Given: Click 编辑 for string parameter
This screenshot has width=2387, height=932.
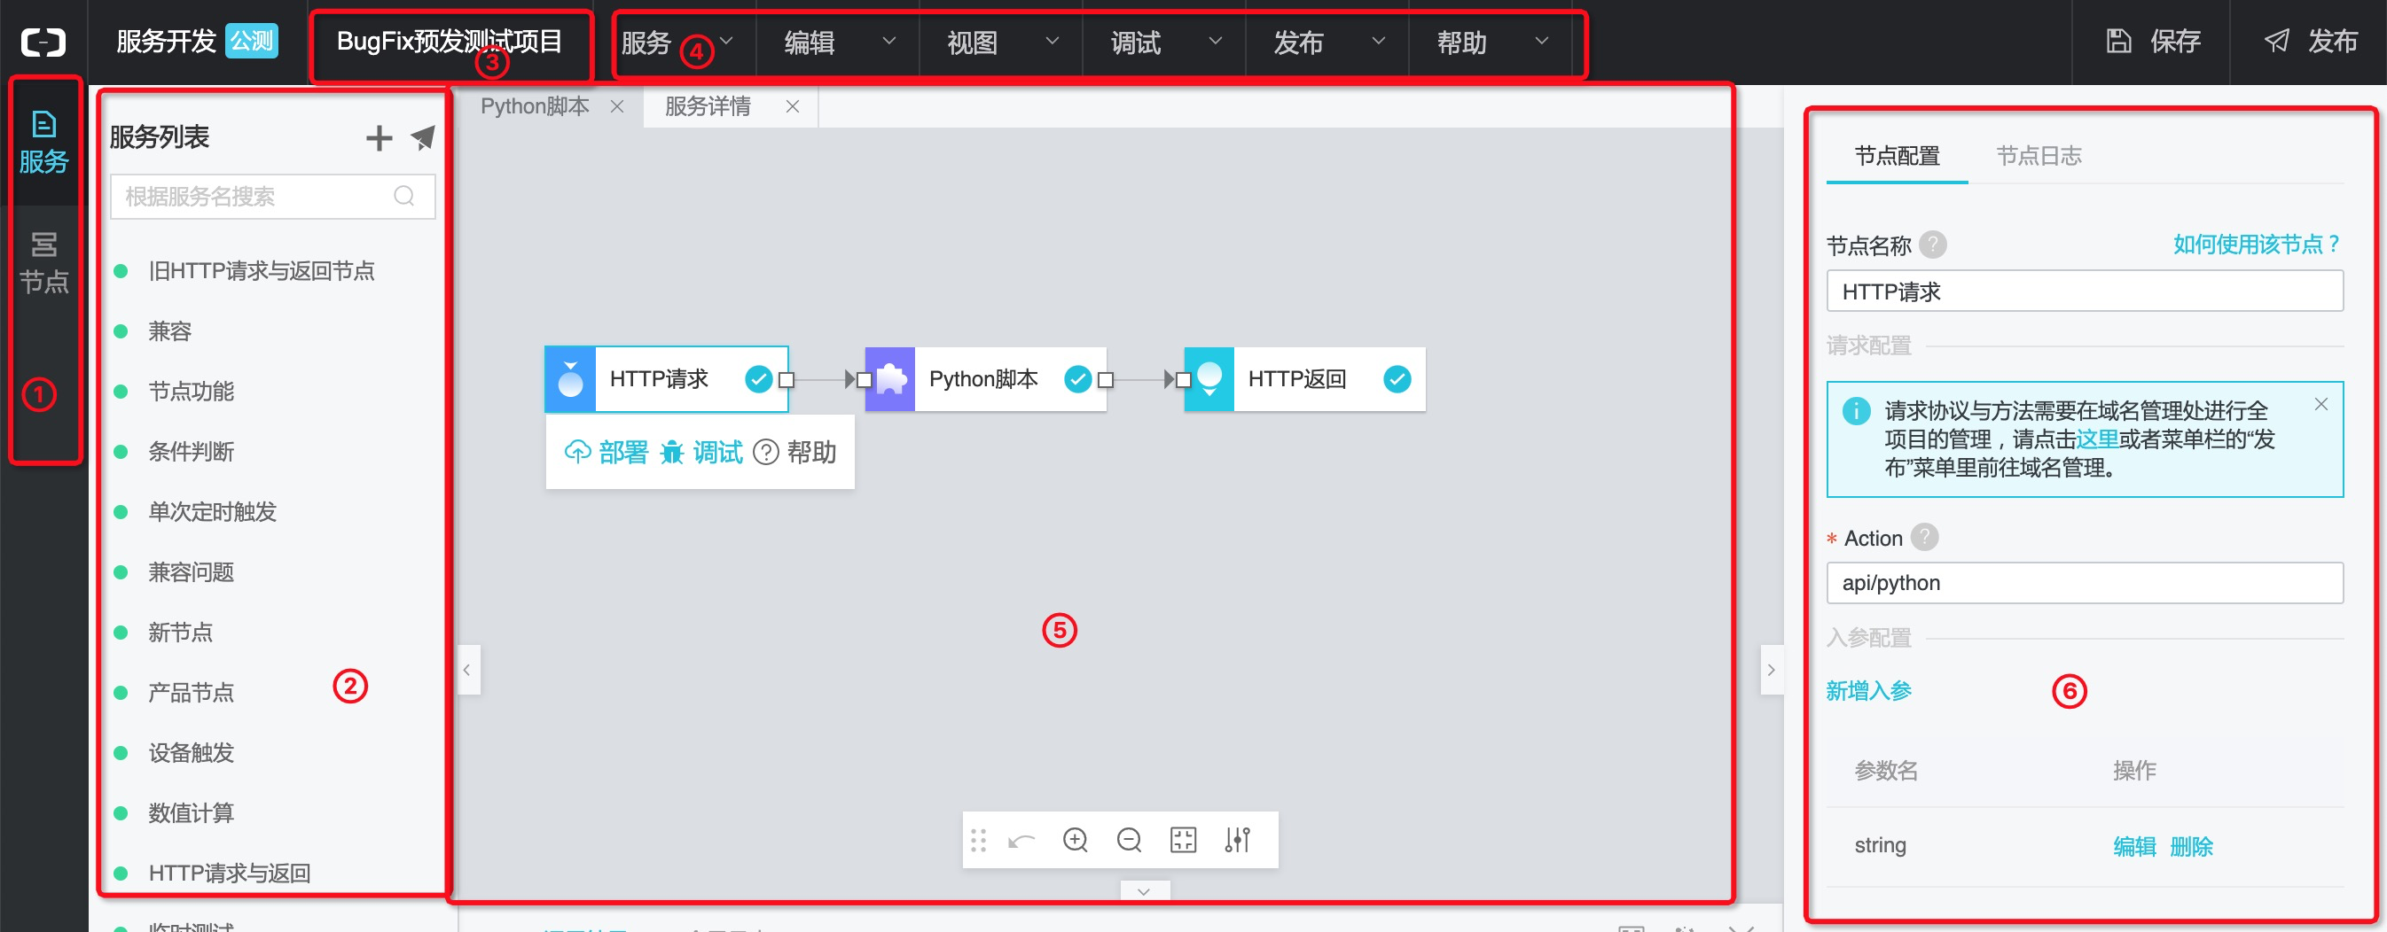Looking at the screenshot, I should point(2134,846).
